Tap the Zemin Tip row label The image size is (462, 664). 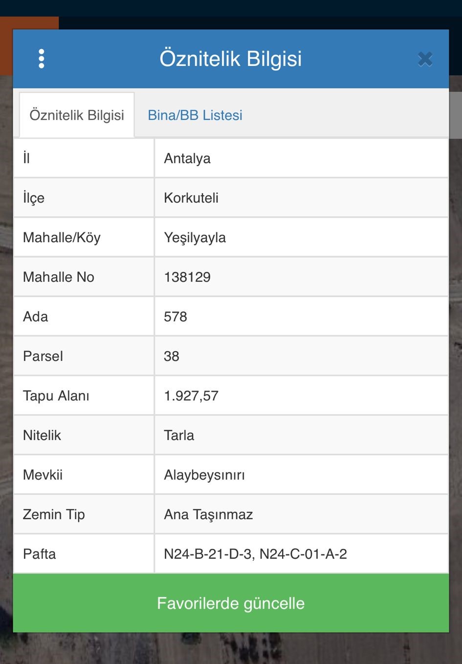tap(54, 515)
